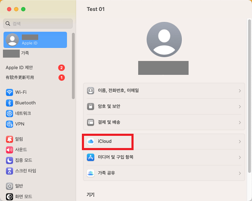Open 알림 notifications bell icon
The width and height of the screenshot is (252, 201).
click(10, 139)
